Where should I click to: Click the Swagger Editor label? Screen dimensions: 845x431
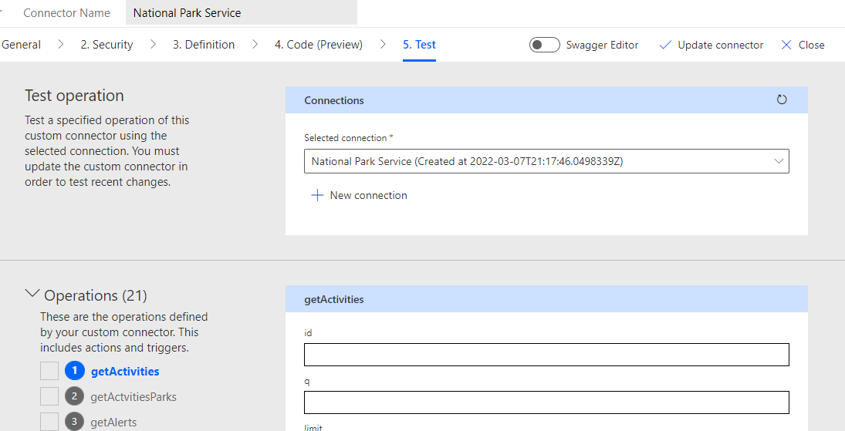(x=602, y=45)
